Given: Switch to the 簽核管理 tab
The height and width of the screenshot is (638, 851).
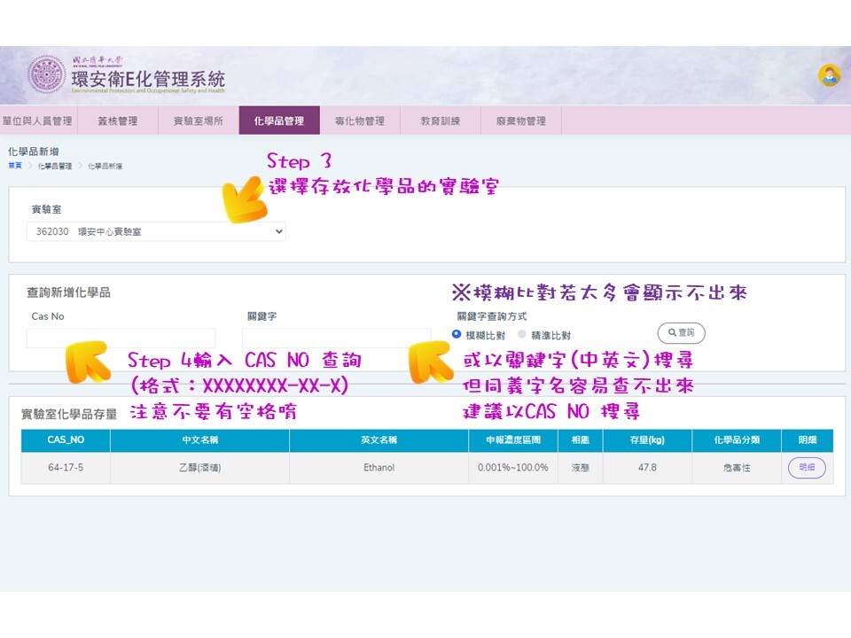Looking at the screenshot, I should (x=117, y=121).
